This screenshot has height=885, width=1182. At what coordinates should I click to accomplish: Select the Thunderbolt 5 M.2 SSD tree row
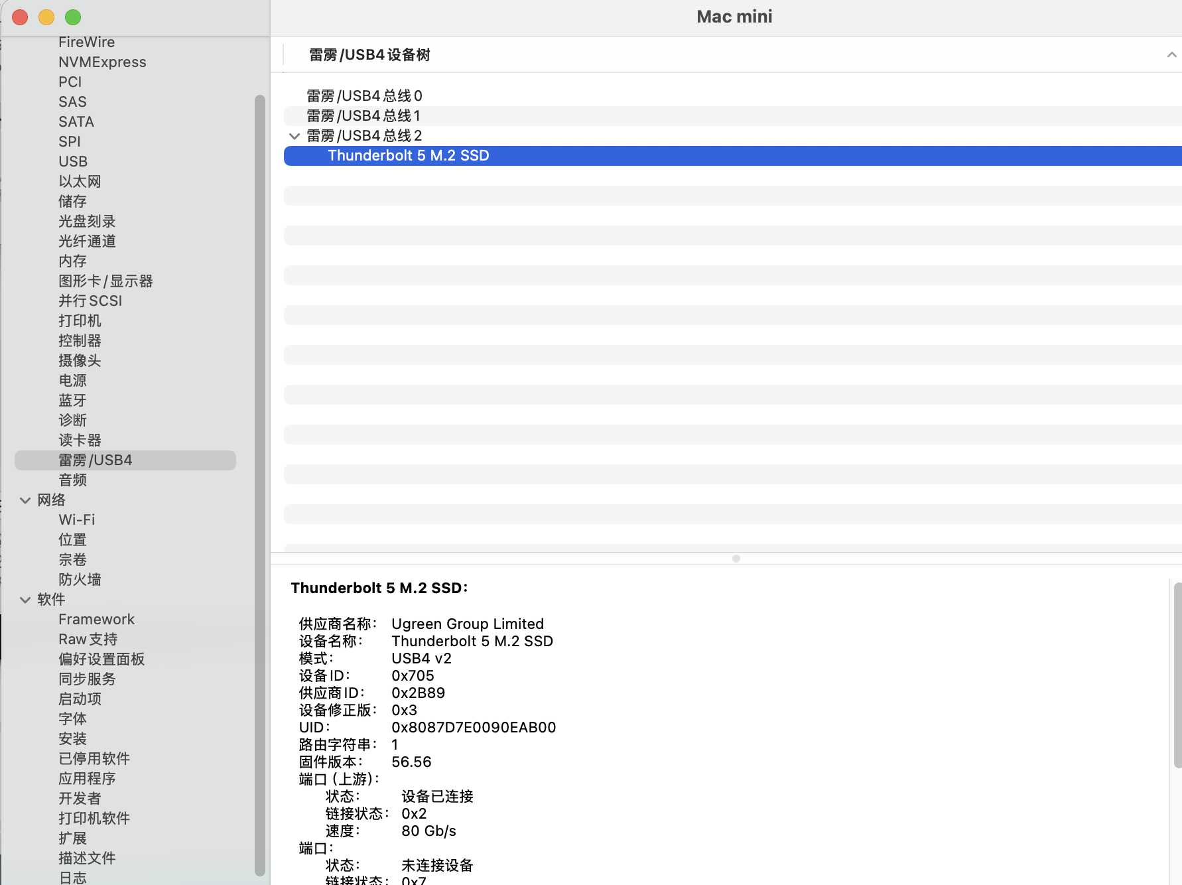click(732, 156)
